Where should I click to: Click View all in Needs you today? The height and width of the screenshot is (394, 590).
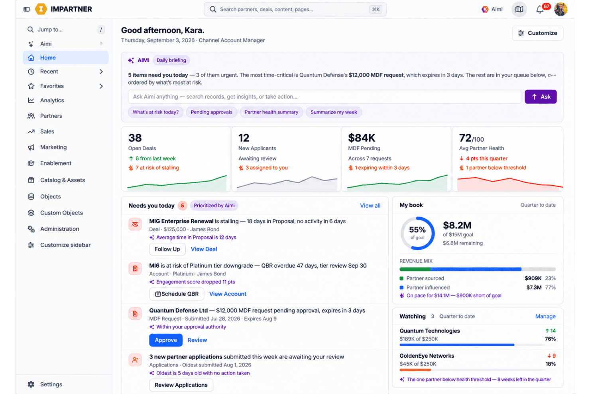pyautogui.click(x=370, y=206)
